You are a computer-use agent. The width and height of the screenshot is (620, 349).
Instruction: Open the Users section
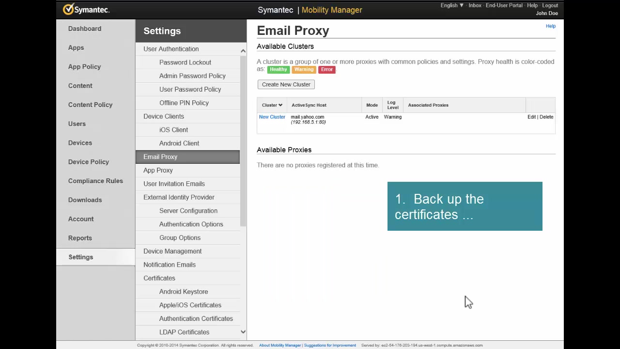pos(77,124)
